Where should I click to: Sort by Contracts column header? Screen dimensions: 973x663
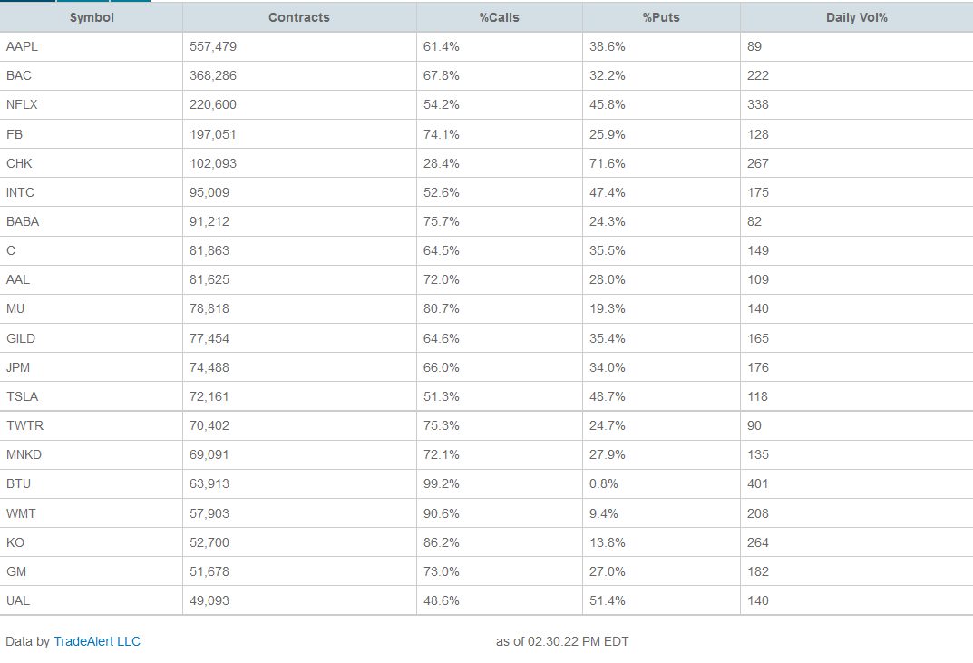tap(299, 17)
